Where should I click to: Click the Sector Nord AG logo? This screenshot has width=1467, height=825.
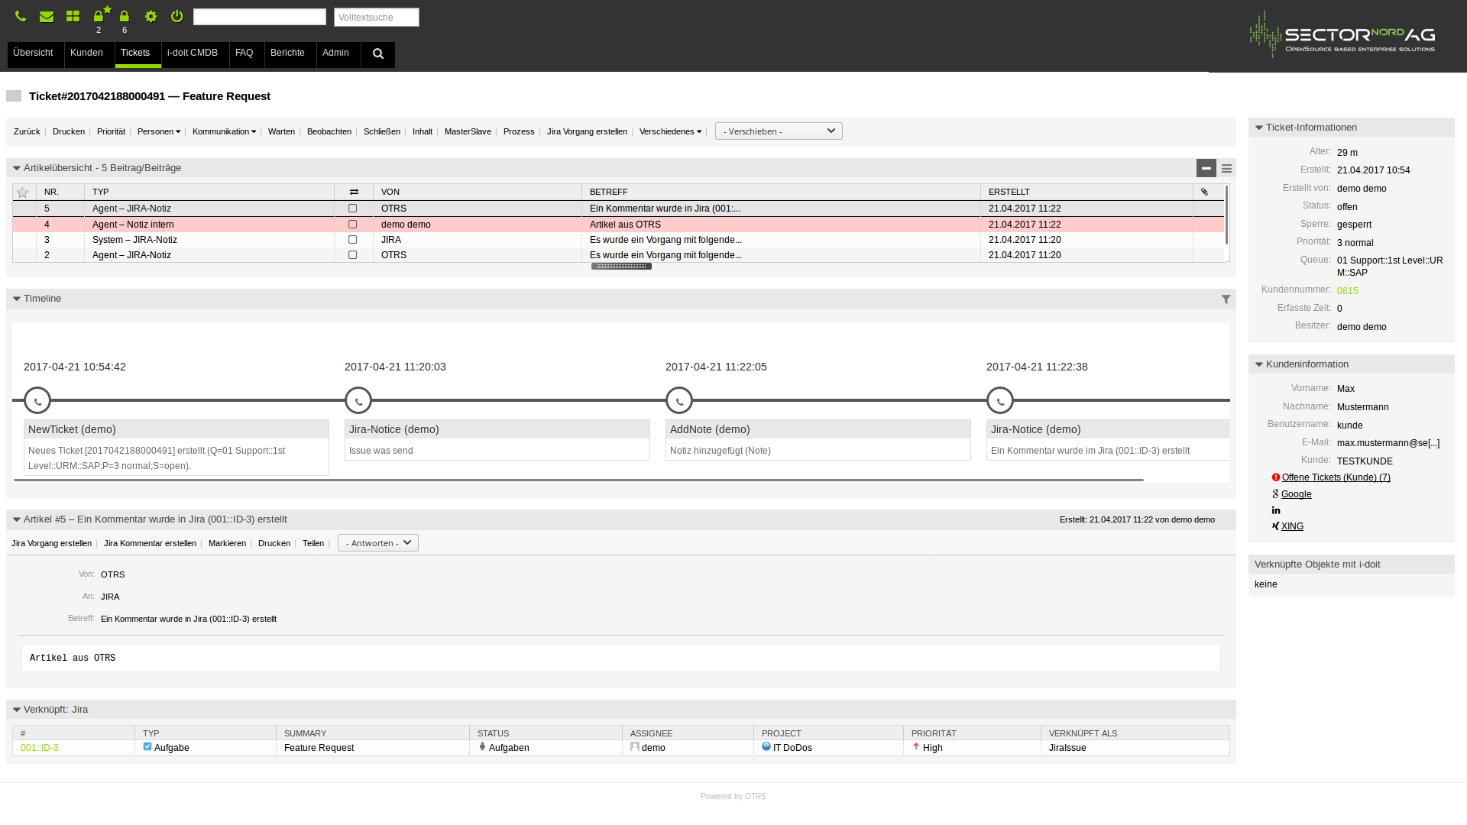[1342, 34]
